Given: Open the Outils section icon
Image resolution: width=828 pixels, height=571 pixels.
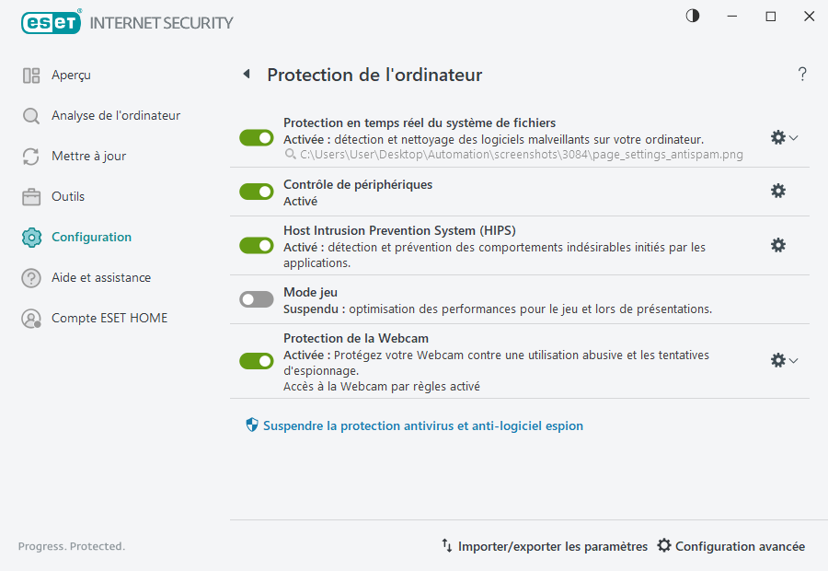Looking at the screenshot, I should 29,196.
